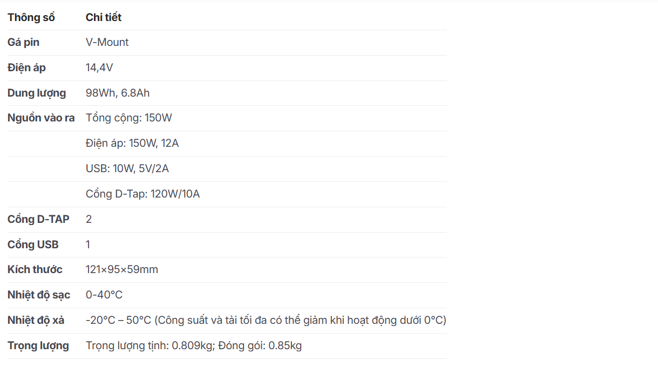Click the "Cổng USB" row label
This screenshot has width=658, height=367.
33,244
